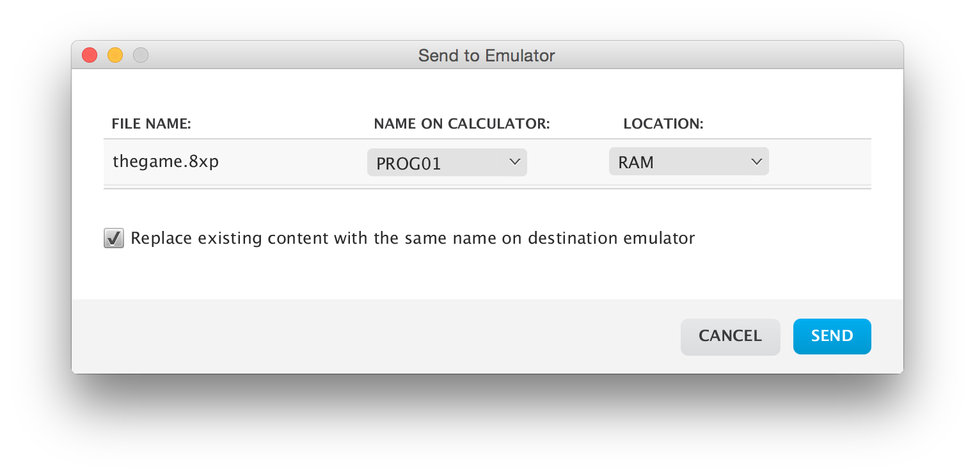975x476 pixels.
Task: Close the Send to Emulator dialog
Action: 90,56
